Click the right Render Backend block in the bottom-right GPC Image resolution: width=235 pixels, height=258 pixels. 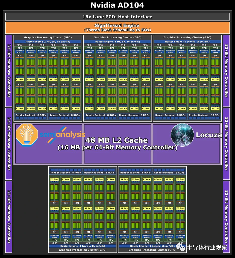169,171
